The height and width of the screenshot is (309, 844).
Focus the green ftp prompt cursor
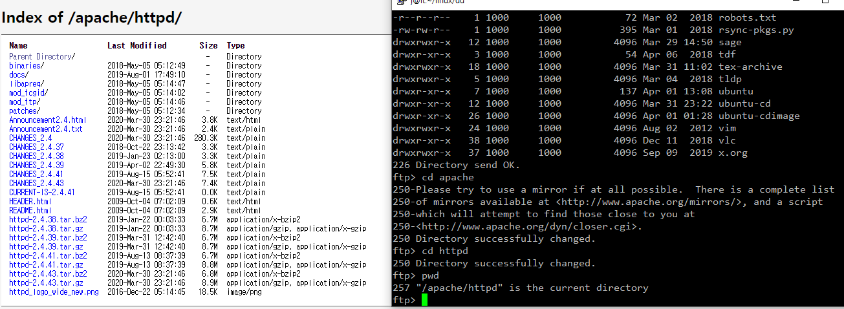[x=424, y=300]
